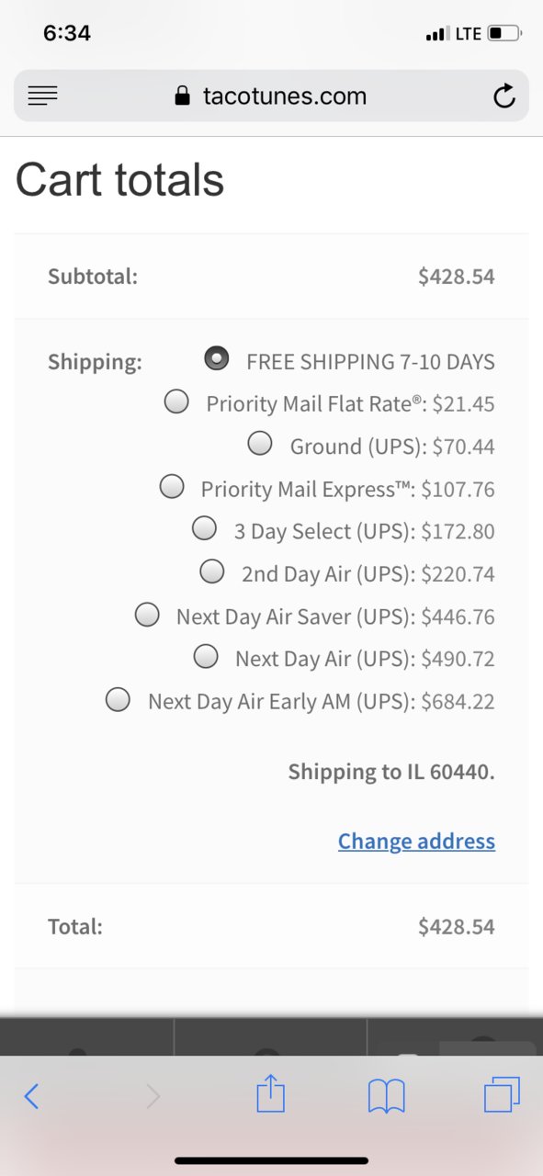Viewport: 543px width, 1176px height.
Task: Tap the back arrow in Safari toolbar
Action: pyautogui.click(x=31, y=1095)
